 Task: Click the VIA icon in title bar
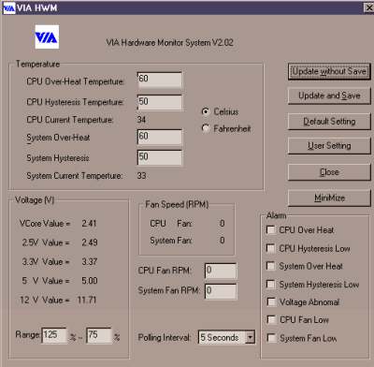point(8,7)
